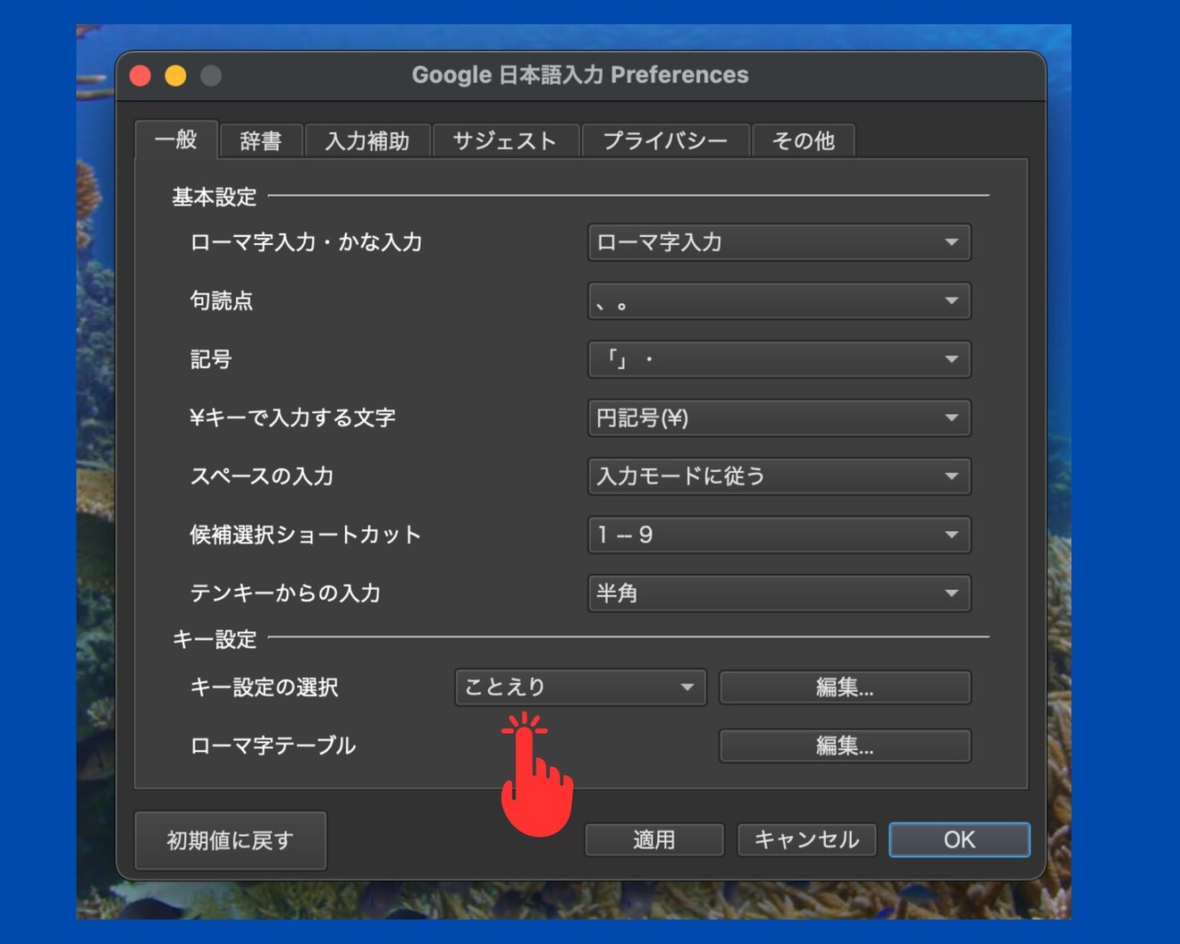Click 編集... button for ローマ字テーブル
This screenshot has height=944, width=1180.
click(845, 746)
